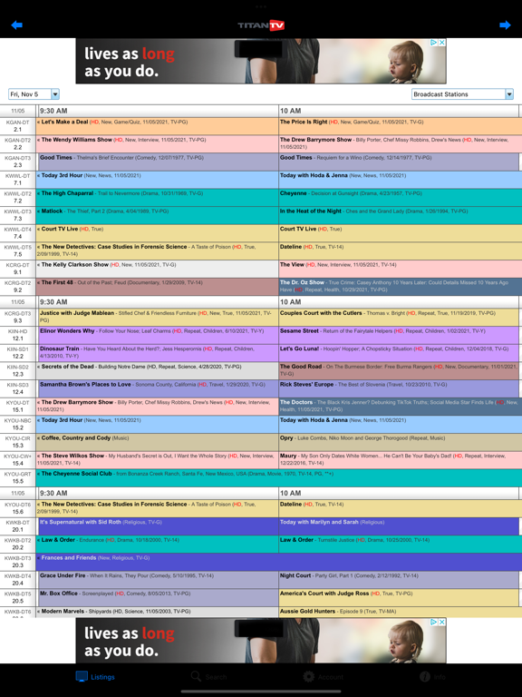
Task: Open The View listing
Action: pyautogui.click(x=401, y=269)
